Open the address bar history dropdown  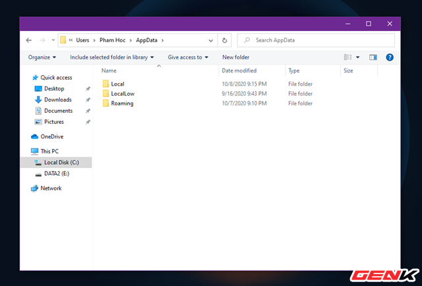[211, 40]
